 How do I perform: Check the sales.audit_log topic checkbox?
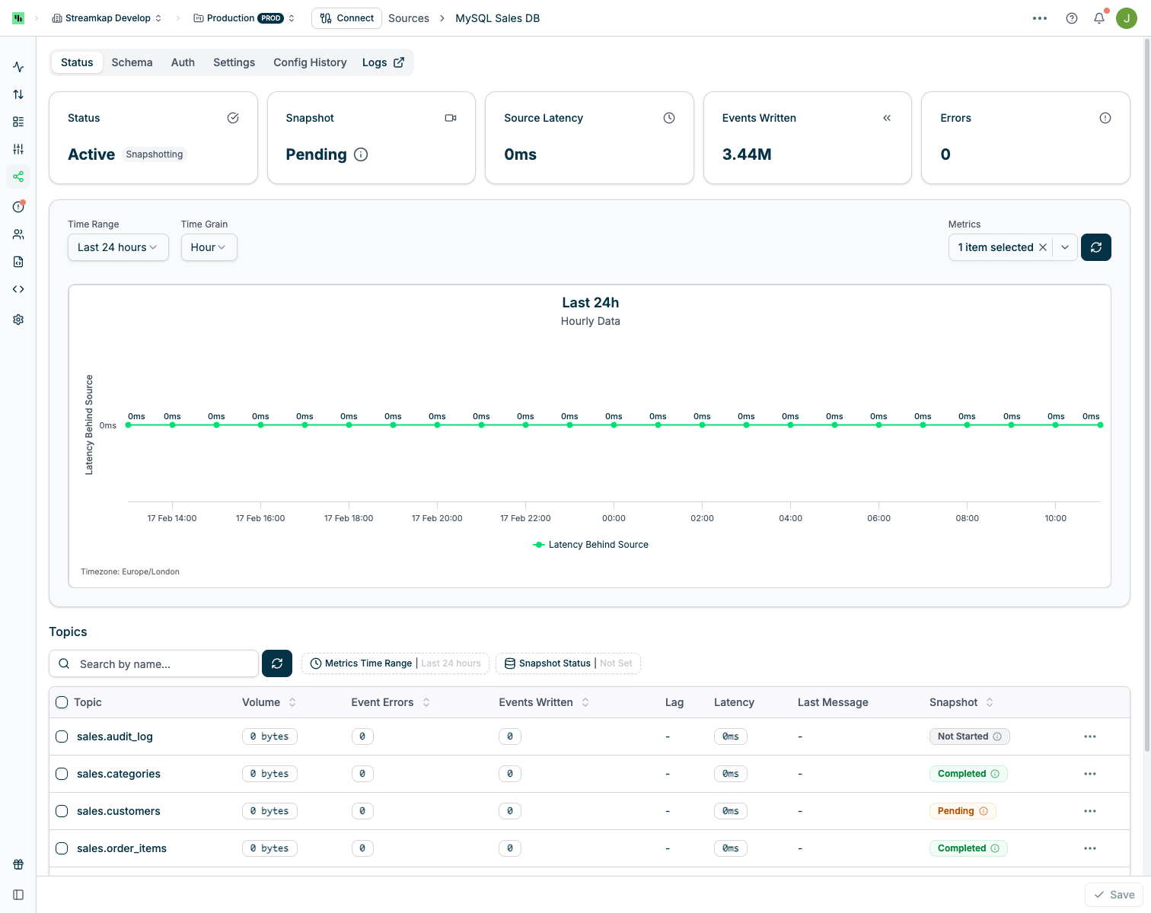(x=62, y=736)
